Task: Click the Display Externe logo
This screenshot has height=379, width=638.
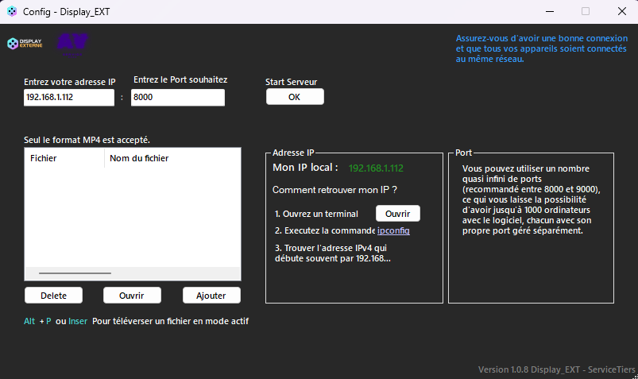Action: click(25, 43)
